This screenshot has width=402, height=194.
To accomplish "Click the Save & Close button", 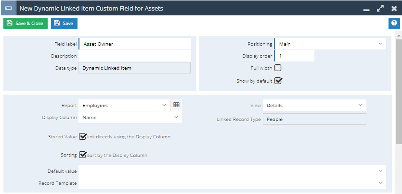I will pyautogui.click(x=26, y=23).
